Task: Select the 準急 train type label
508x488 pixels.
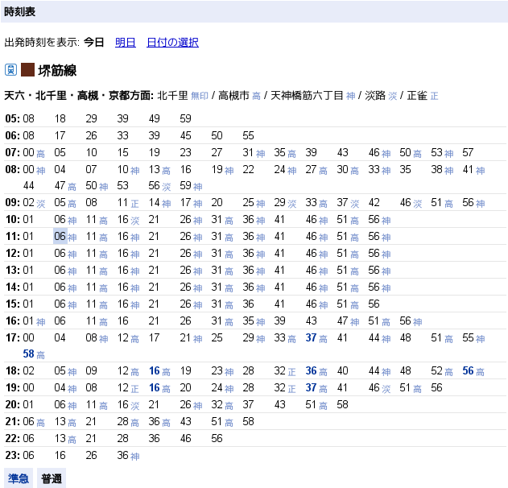Action: pos(19,478)
